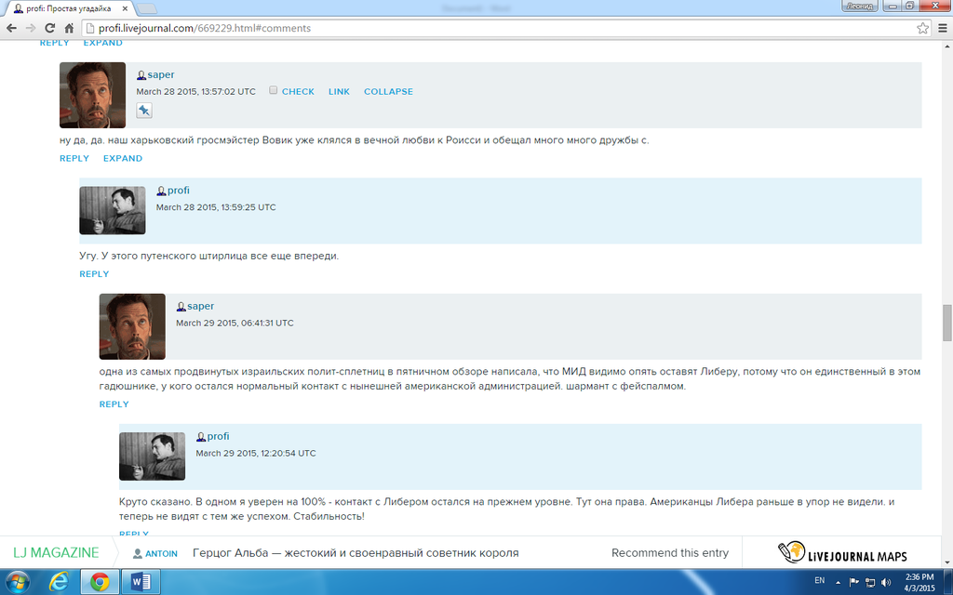Reply to profi's 13:59:25 comment
The height and width of the screenshot is (595, 953).
(94, 274)
